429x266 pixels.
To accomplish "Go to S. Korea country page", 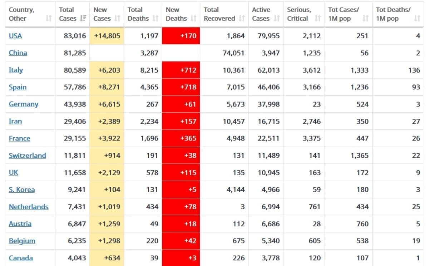I will 22,189.
